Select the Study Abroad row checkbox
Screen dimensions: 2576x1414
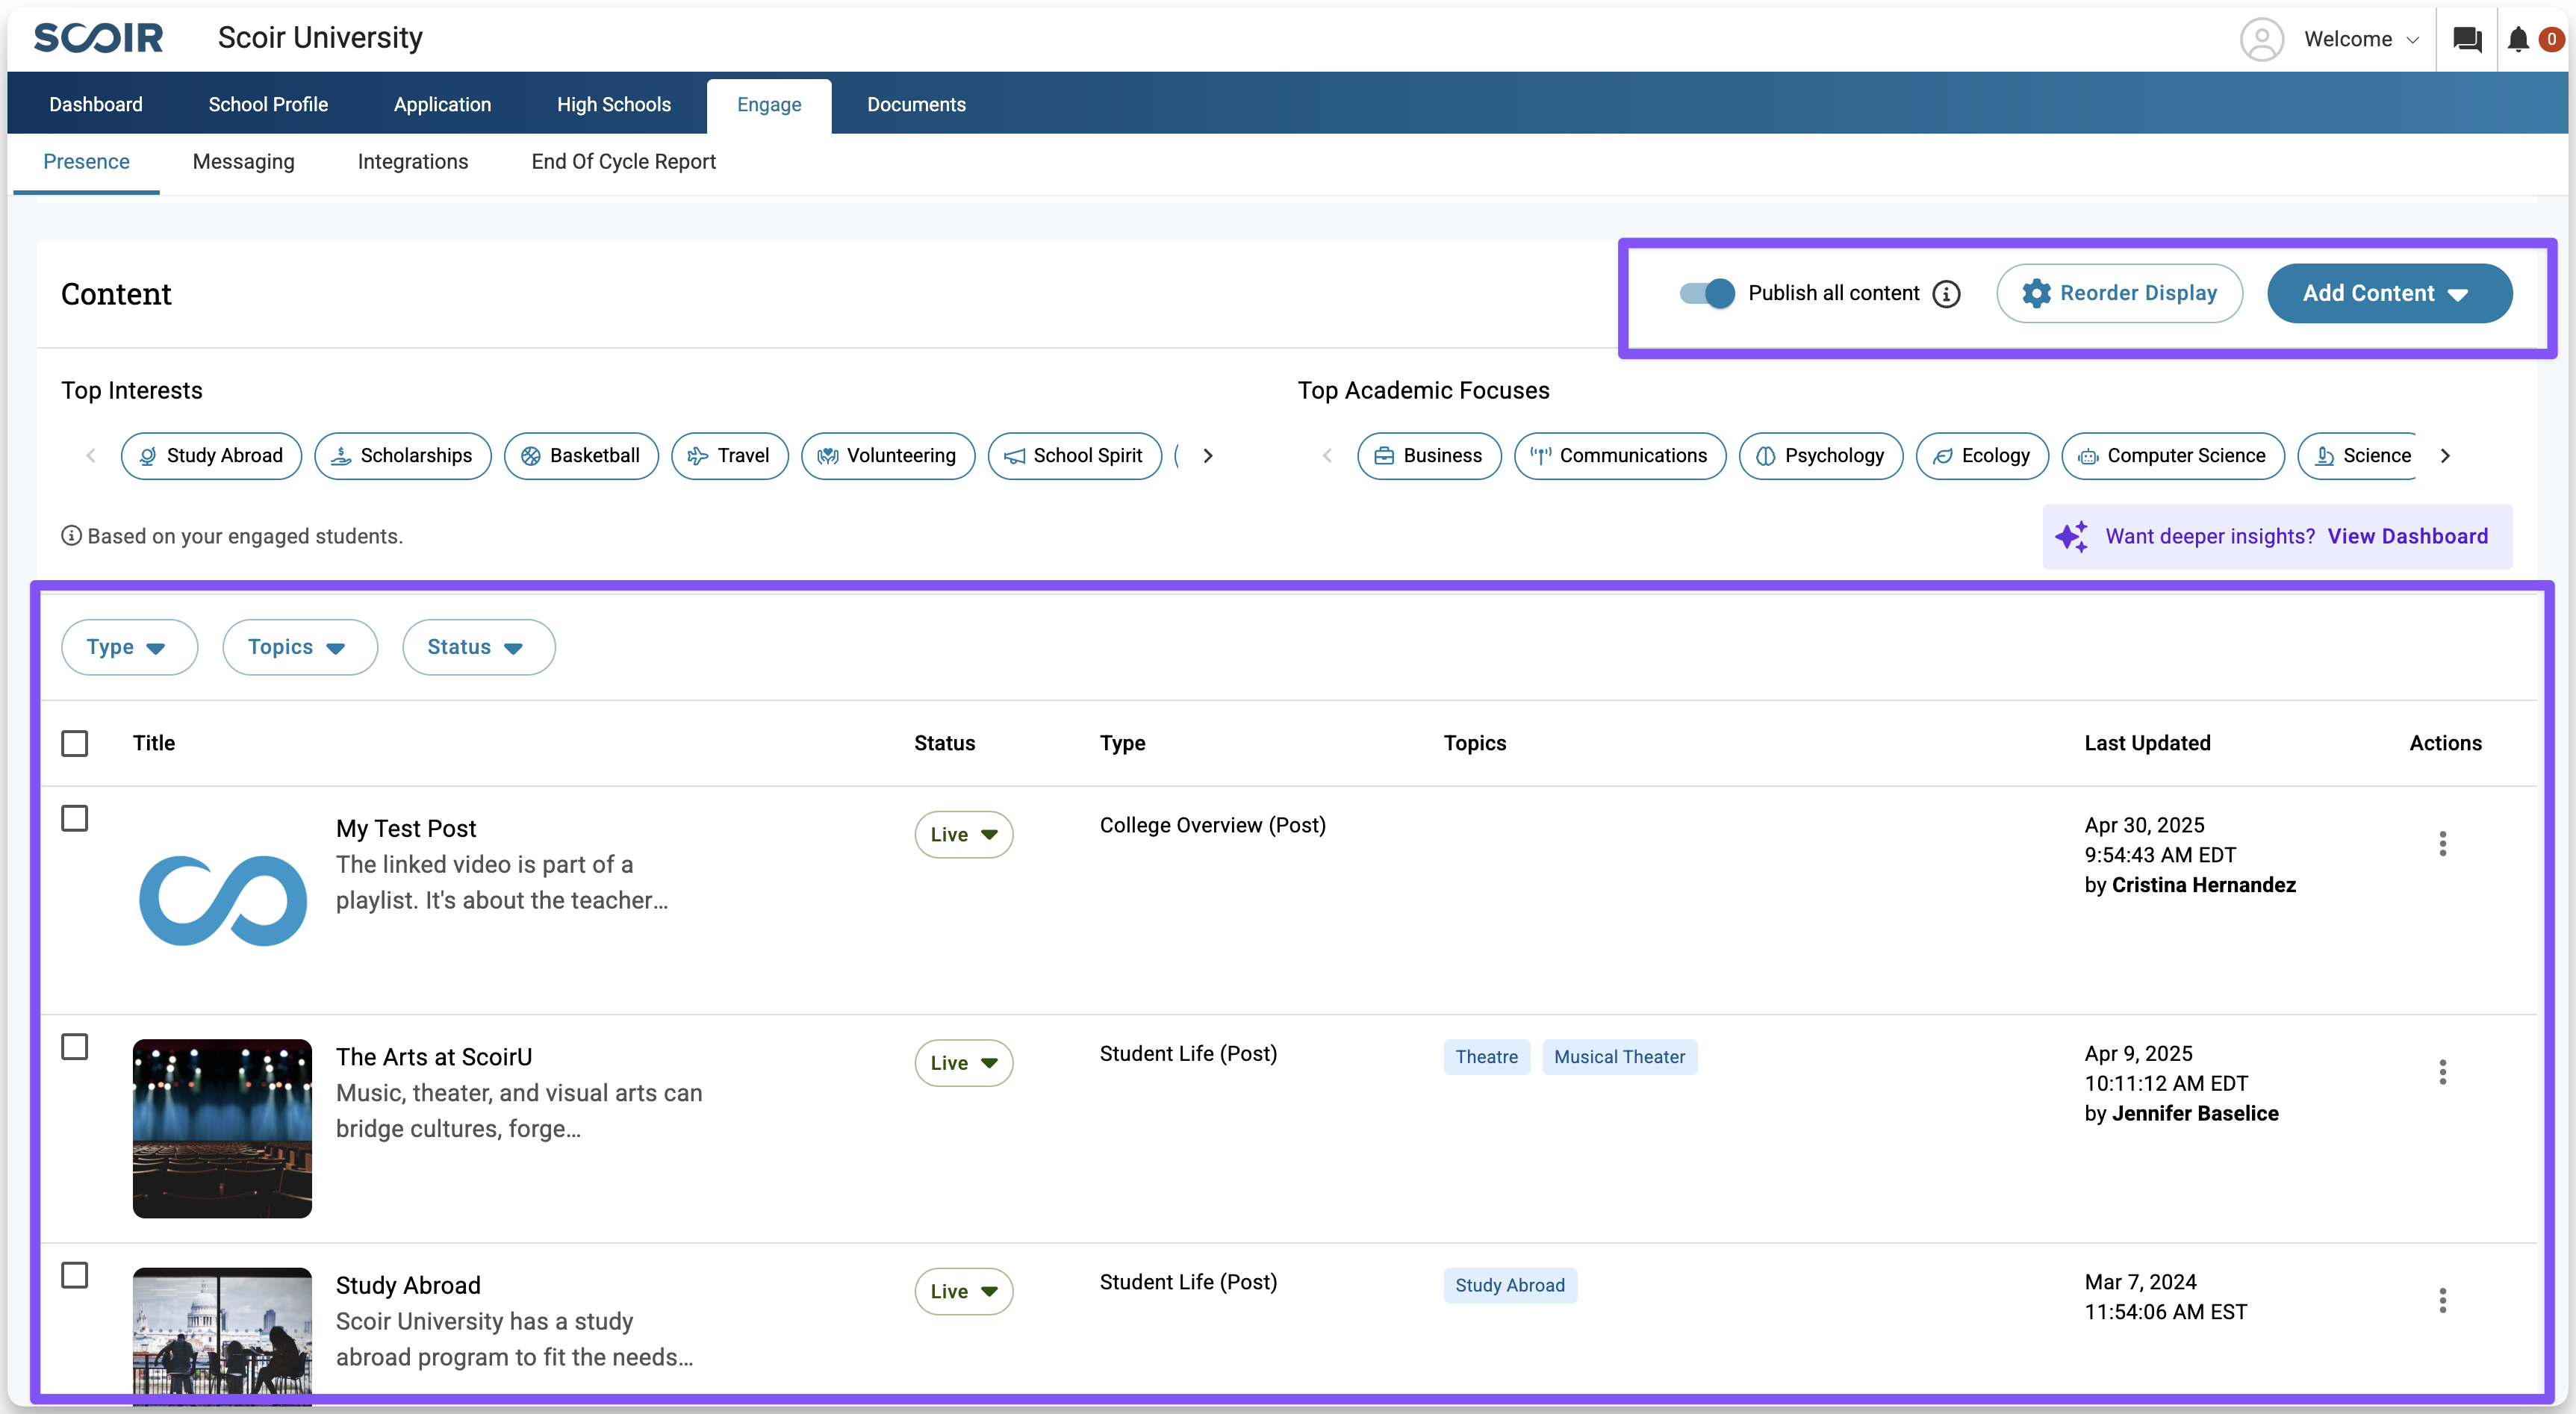pos(75,1275)
